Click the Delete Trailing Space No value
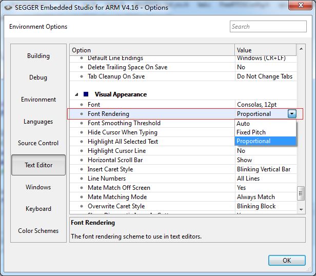Viewport: 316px width, 276px height. click(241, 67)
